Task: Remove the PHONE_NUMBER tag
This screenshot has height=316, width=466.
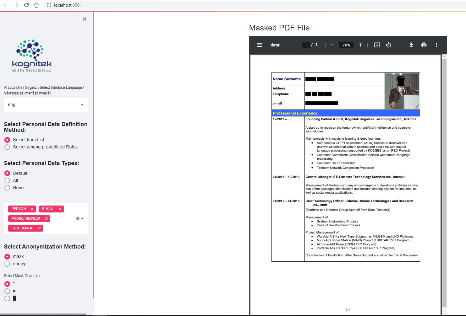Action: tap(46, 218)
